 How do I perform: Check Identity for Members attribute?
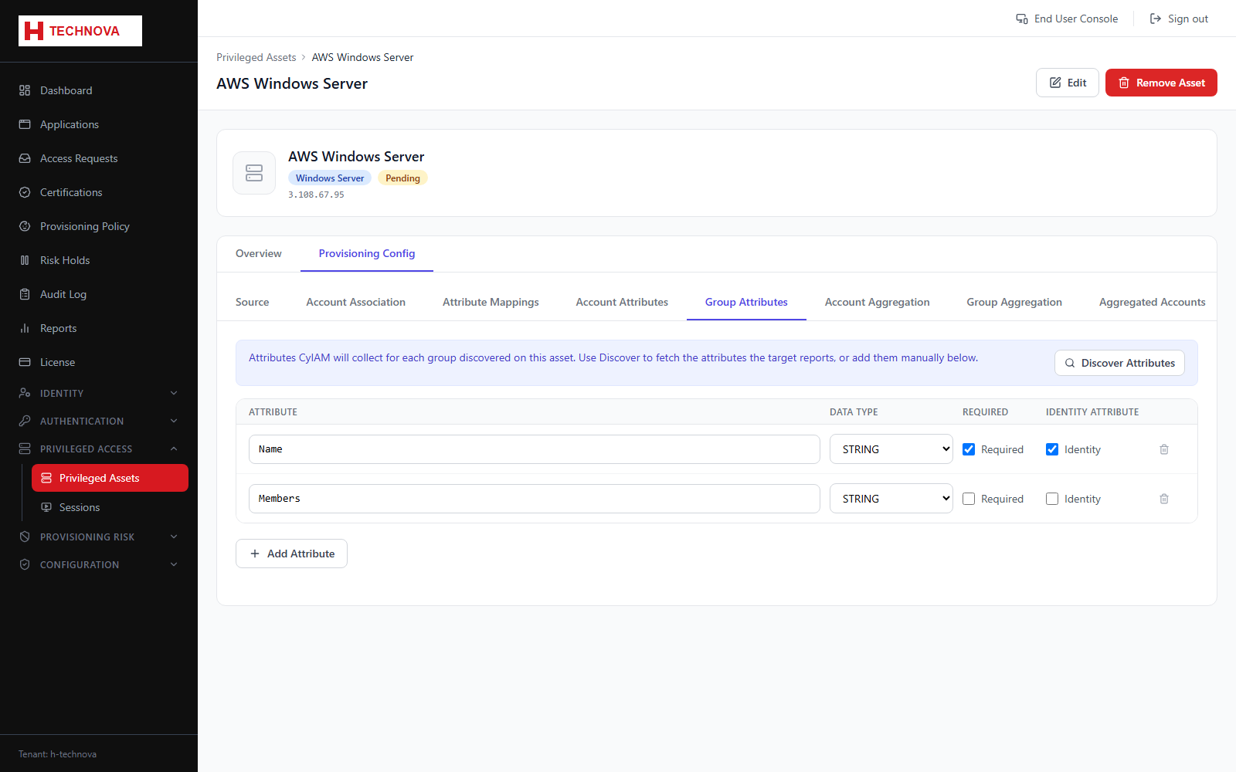coord(1052,499)
